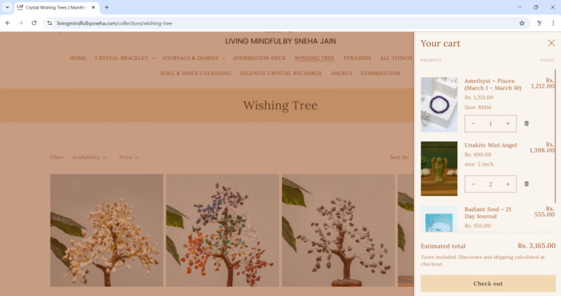This screenshot has height=296, width=561.
Task: Open SELENITE CRYSTAL RECHARGE navigation item
Action: pos(280,73)
